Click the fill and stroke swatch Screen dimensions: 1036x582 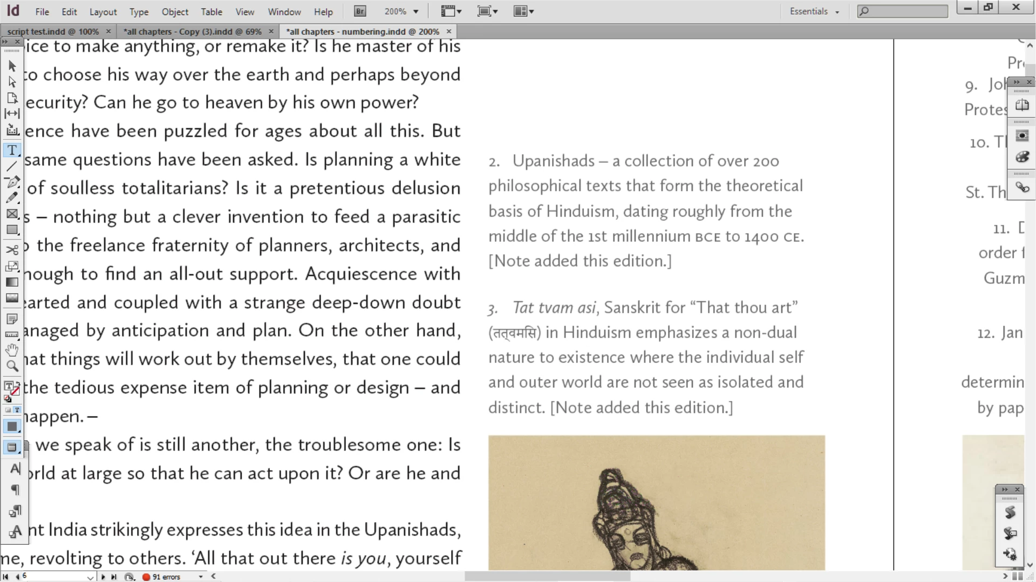(x=11, y=387)
